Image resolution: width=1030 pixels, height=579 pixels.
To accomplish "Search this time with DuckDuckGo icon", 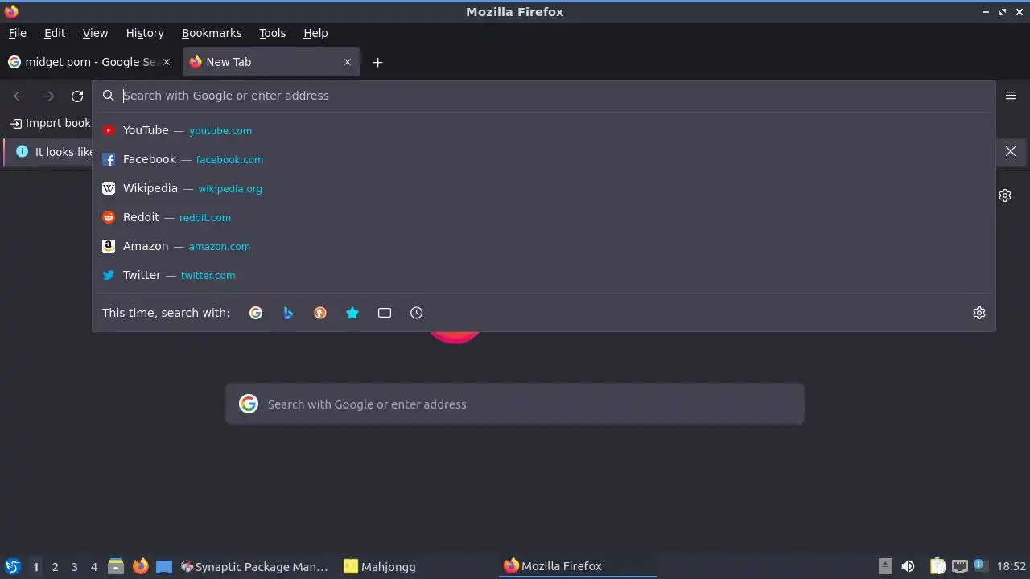I will click(320, 313).
